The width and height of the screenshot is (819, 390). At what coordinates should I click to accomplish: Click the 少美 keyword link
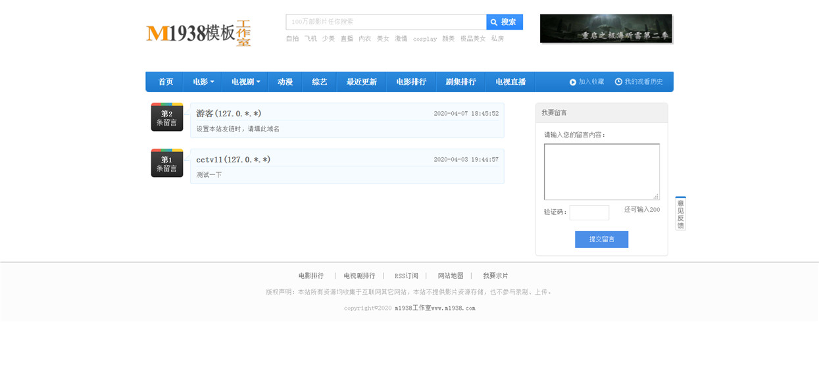(x=328, y=39)
